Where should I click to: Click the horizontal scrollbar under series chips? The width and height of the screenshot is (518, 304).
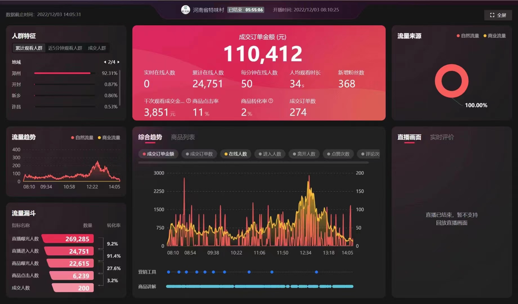[x=253, y=163]
